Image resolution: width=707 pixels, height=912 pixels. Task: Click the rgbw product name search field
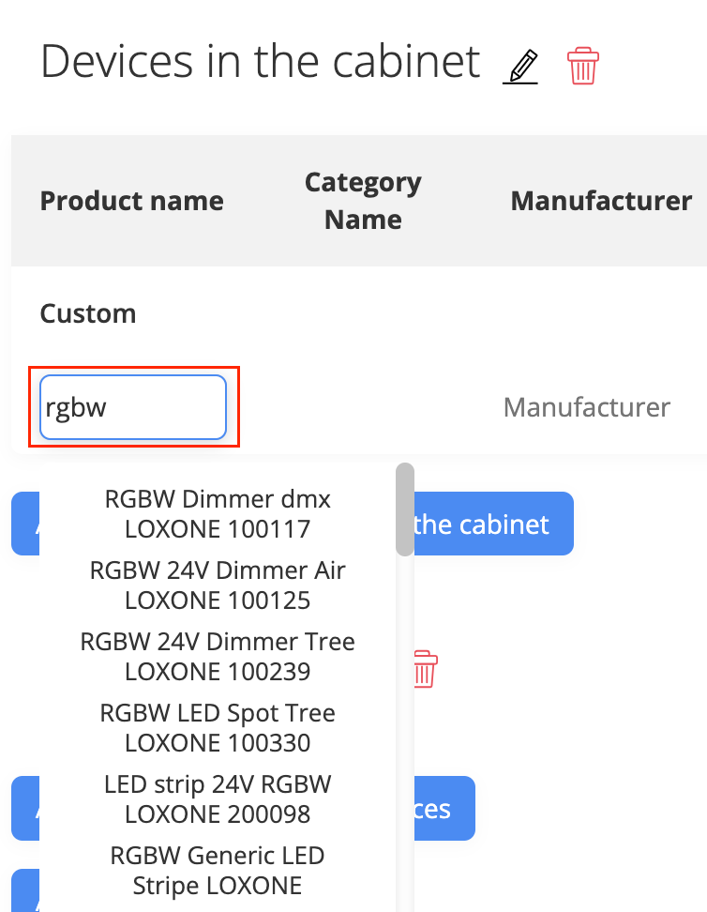click(132, 407)
